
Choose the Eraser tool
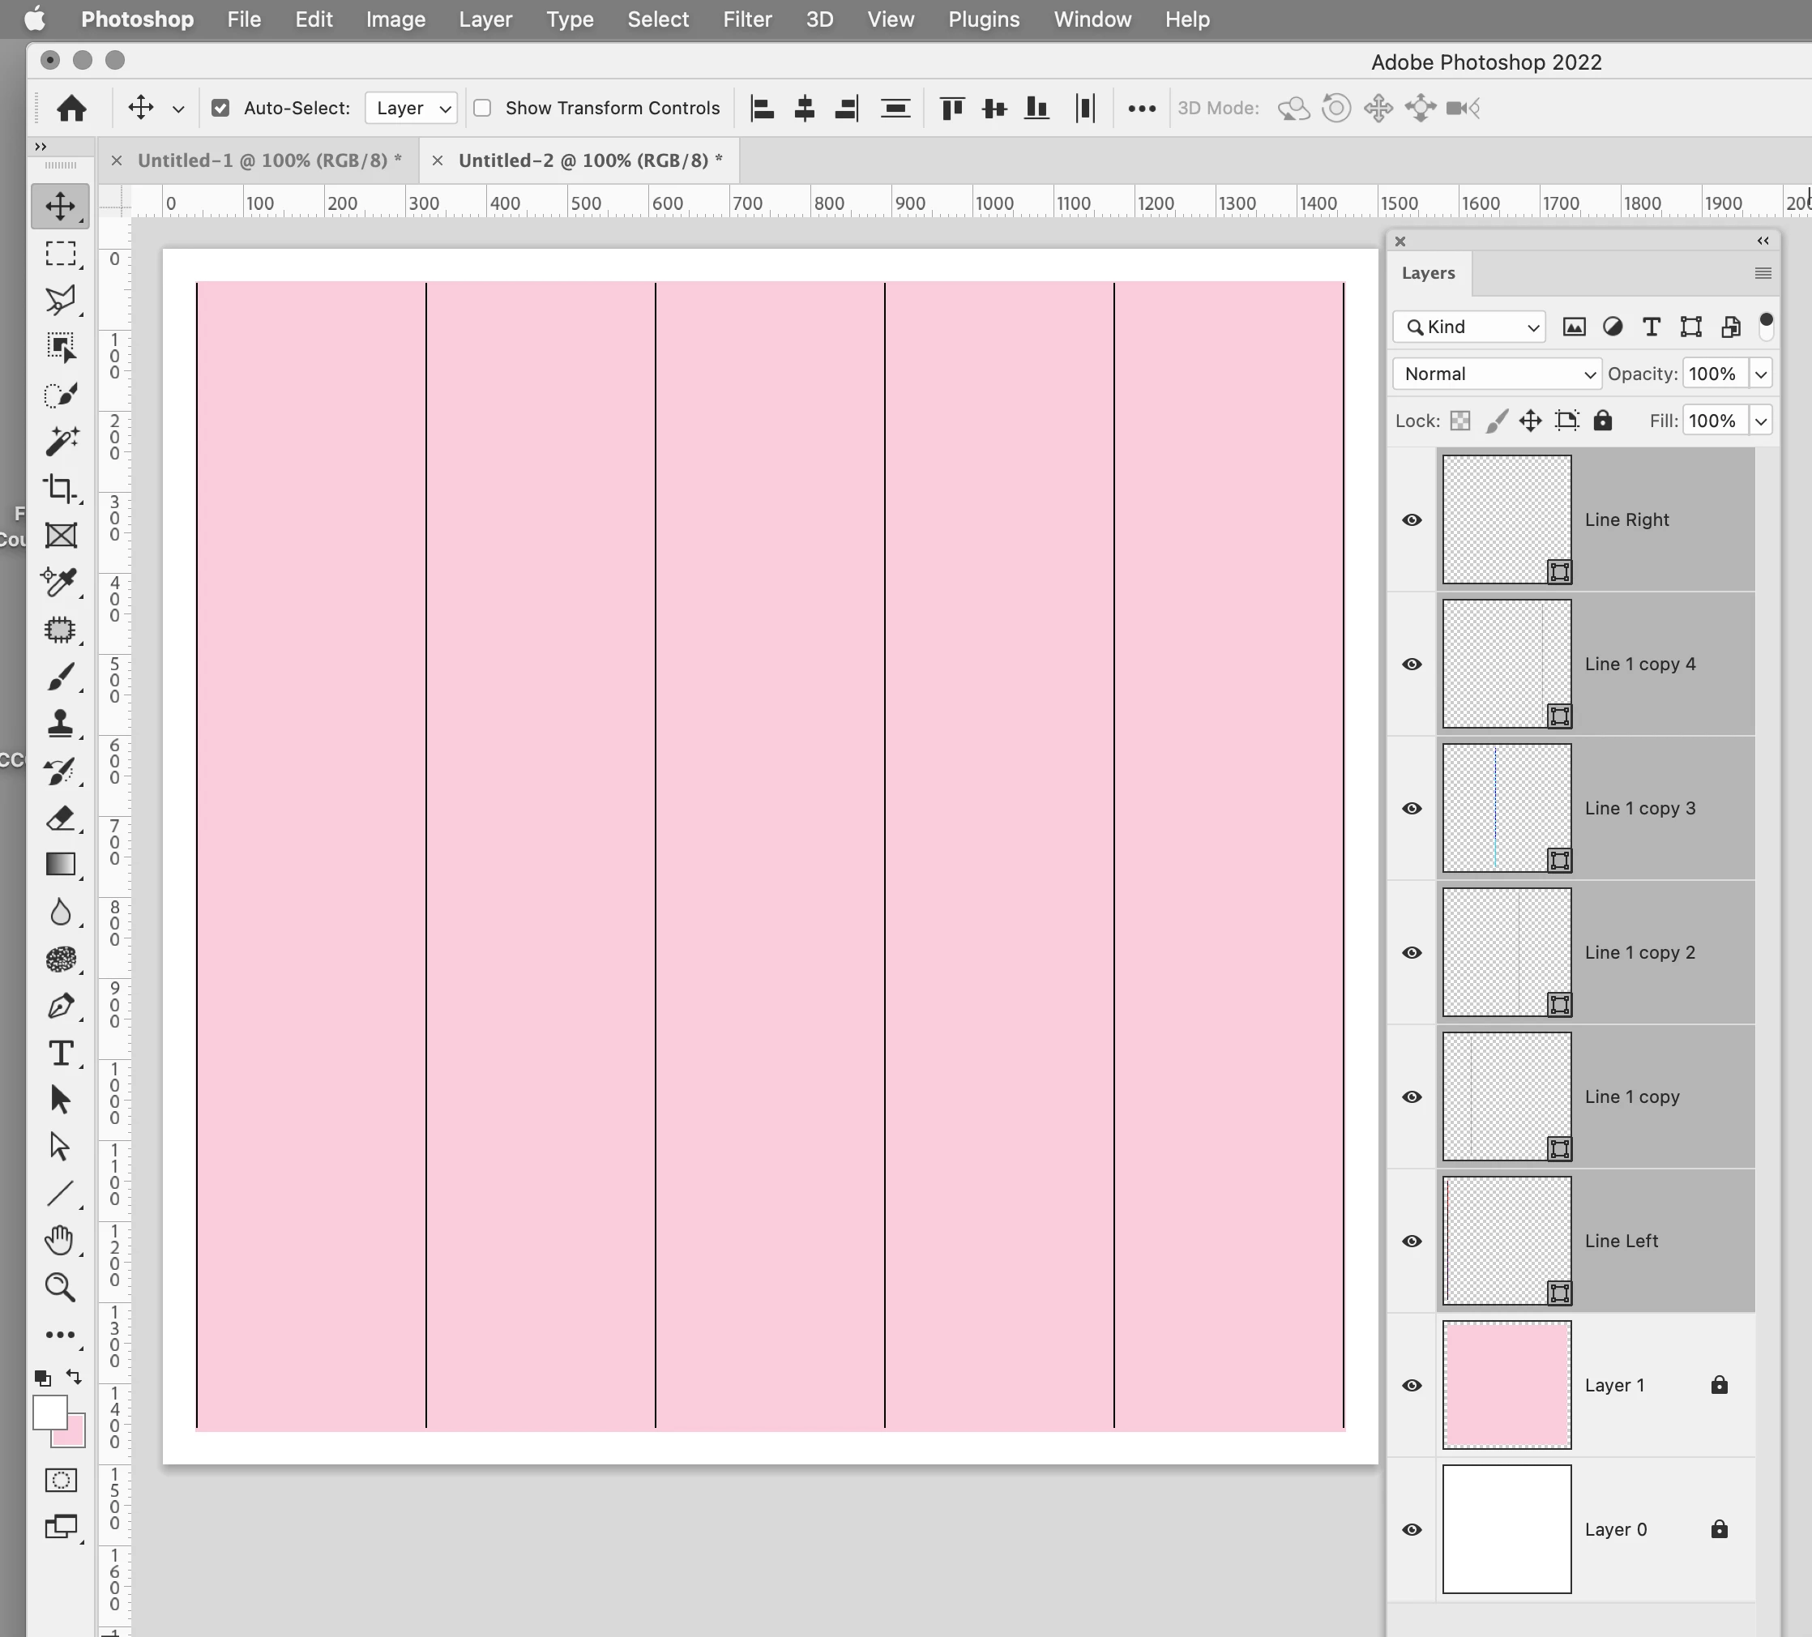[x=60, y=817]
